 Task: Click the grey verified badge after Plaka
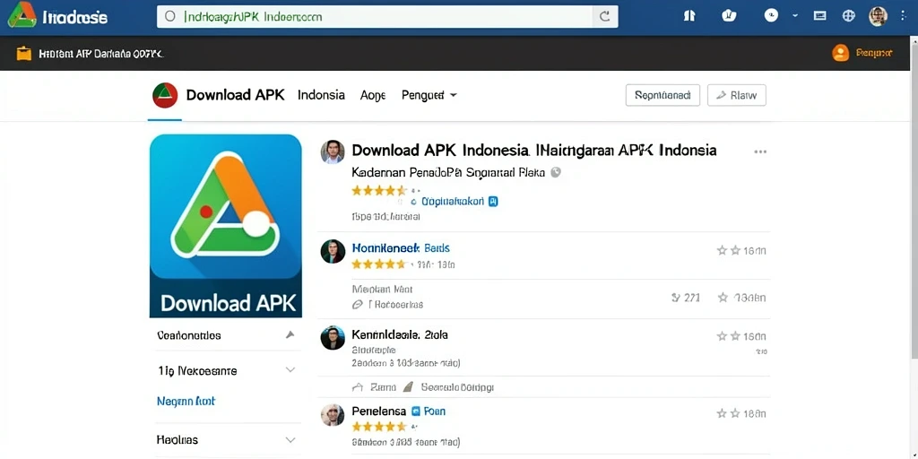click(x=556, y=173)
